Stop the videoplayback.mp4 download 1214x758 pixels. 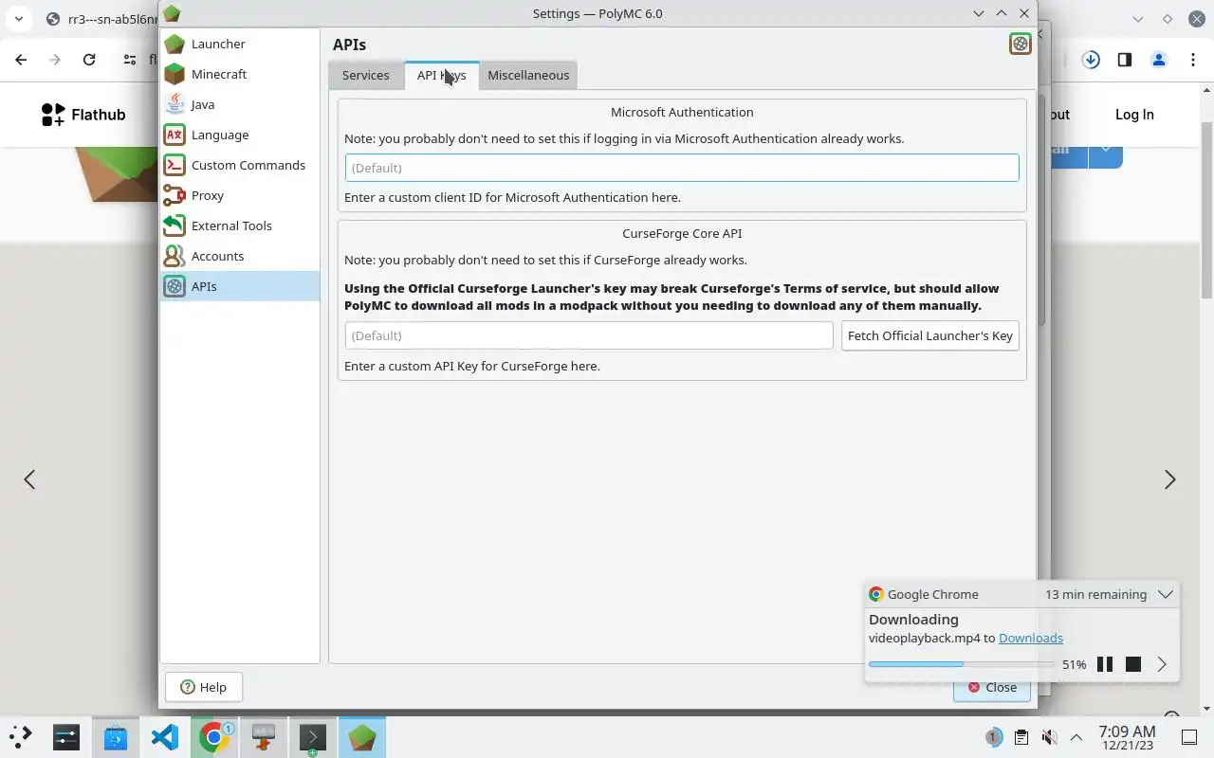[1133, 664]
